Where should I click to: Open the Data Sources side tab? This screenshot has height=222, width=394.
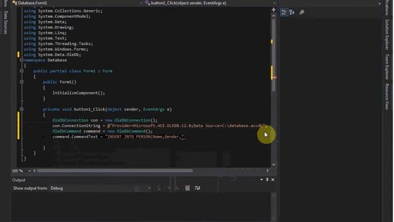tap(6, 22)
